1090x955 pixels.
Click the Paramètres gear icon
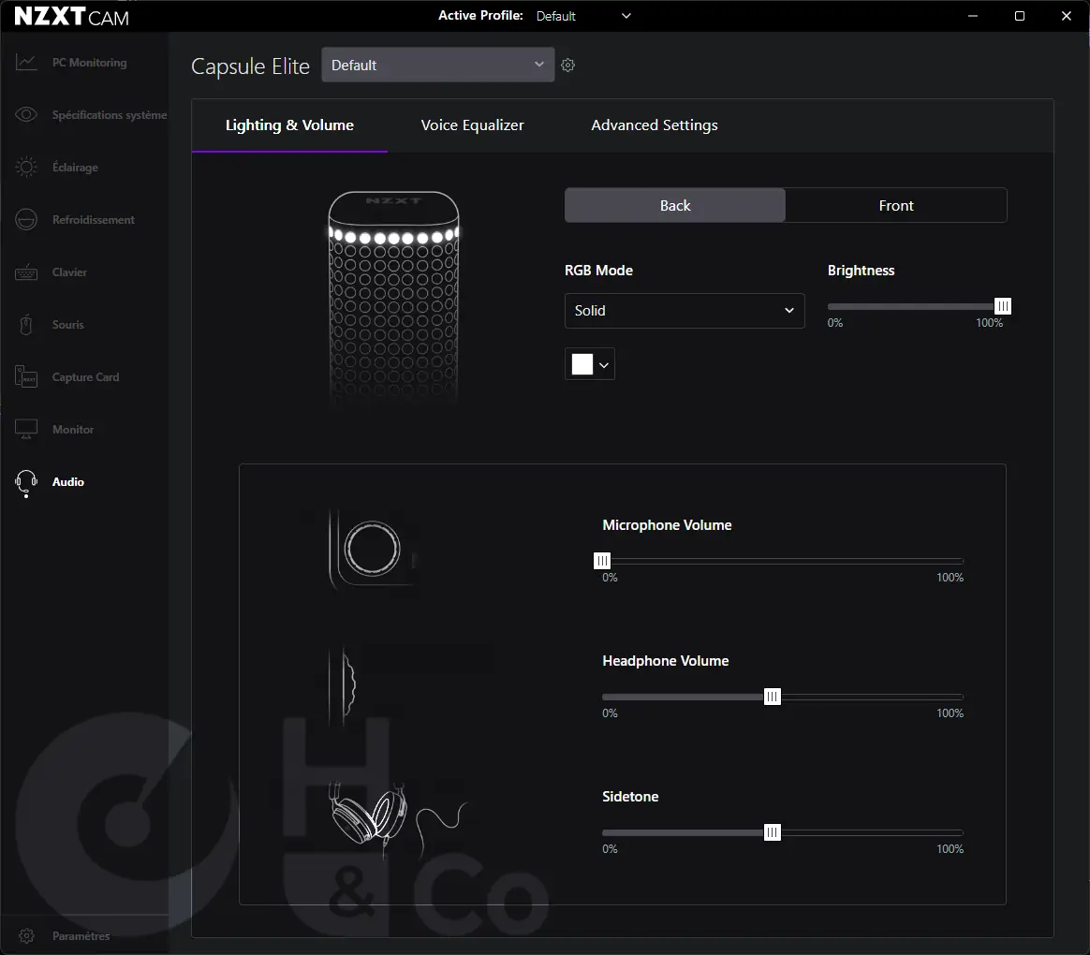[x=26, y=936]
